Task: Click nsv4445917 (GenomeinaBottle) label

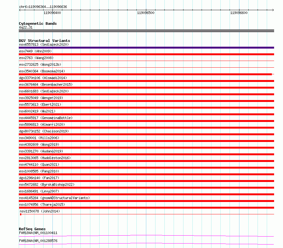Action: [x=46, y=118]
